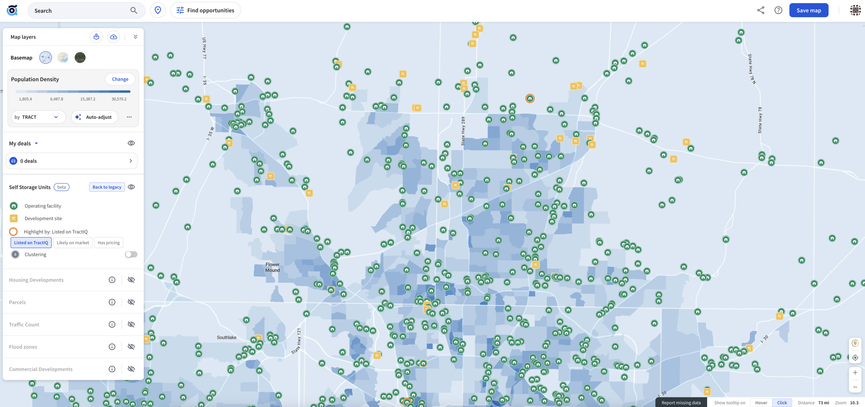Click the Southlake map label
This screenshot has width=865, height=407.
click(227, 337)
